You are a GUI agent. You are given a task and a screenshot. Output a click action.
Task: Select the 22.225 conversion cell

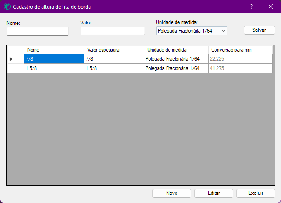[240, 59]
